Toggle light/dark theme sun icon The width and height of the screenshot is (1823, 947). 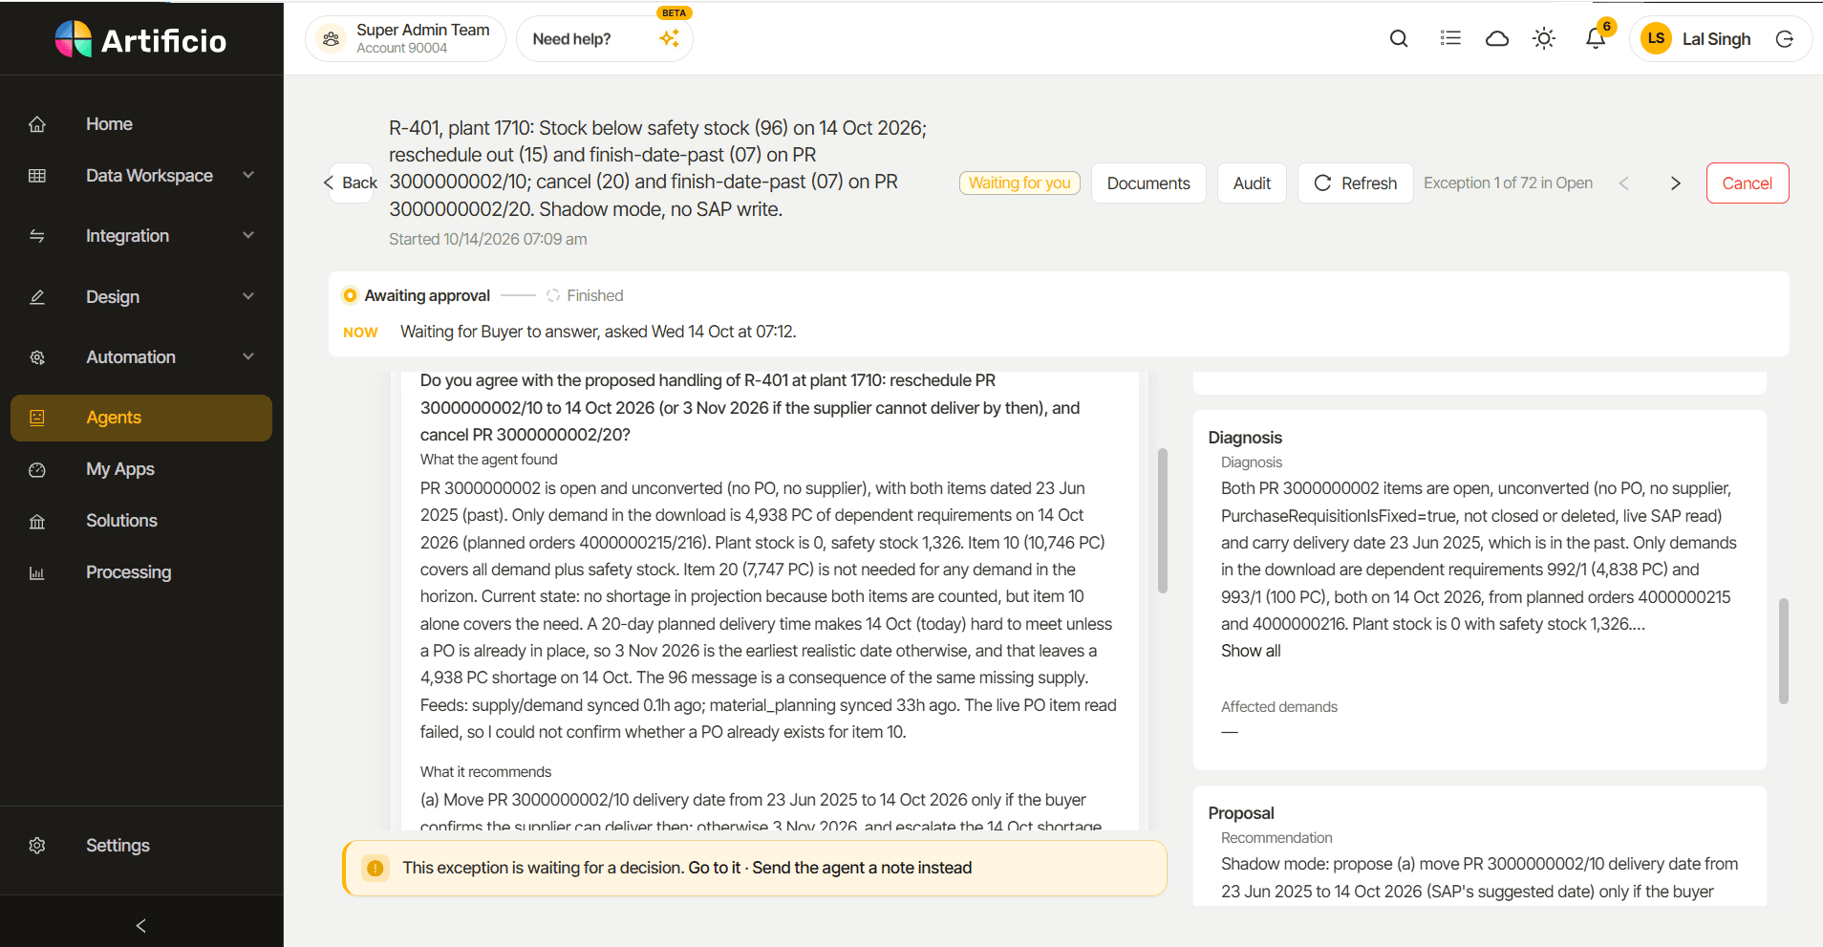click(x=1544, y=38)
